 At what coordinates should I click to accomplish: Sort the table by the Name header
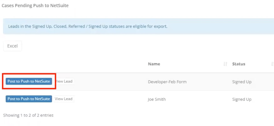tap(154, 64)
